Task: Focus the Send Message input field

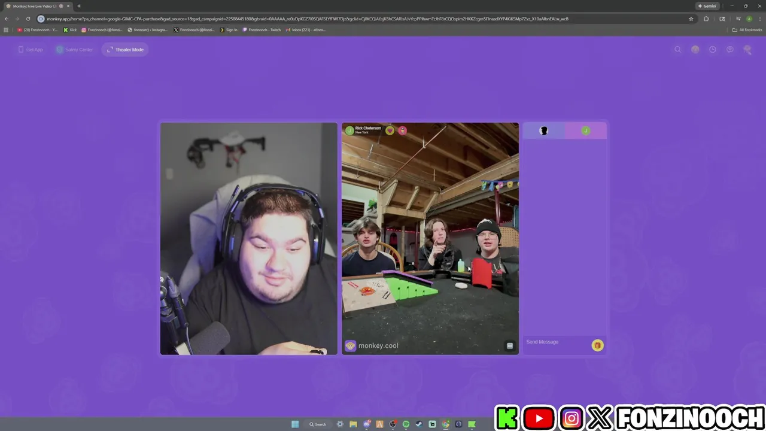Action: 557,342
